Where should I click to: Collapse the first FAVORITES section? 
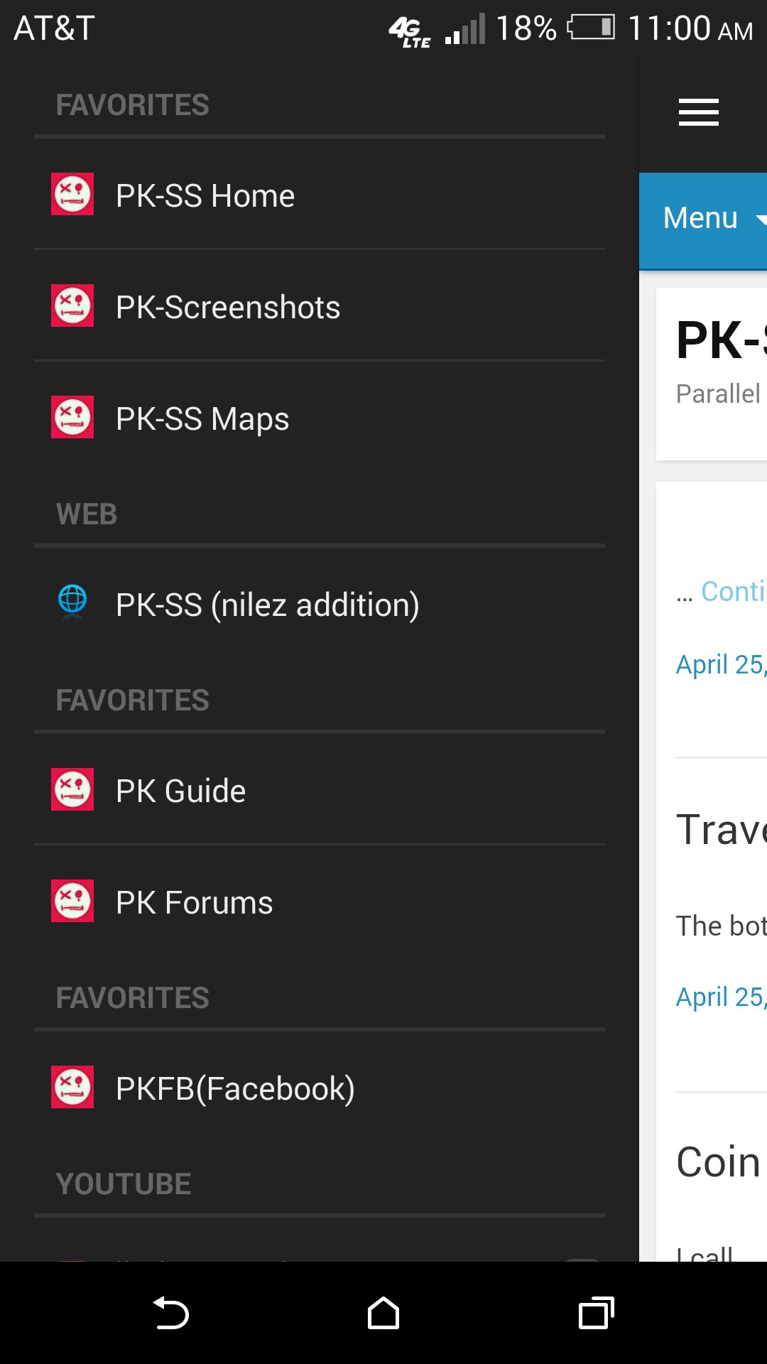click(133, 104)
